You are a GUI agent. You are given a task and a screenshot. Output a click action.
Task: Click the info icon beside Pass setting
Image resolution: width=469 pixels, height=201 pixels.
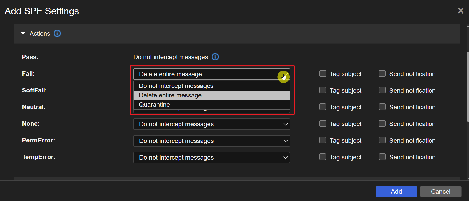[215, 57]
